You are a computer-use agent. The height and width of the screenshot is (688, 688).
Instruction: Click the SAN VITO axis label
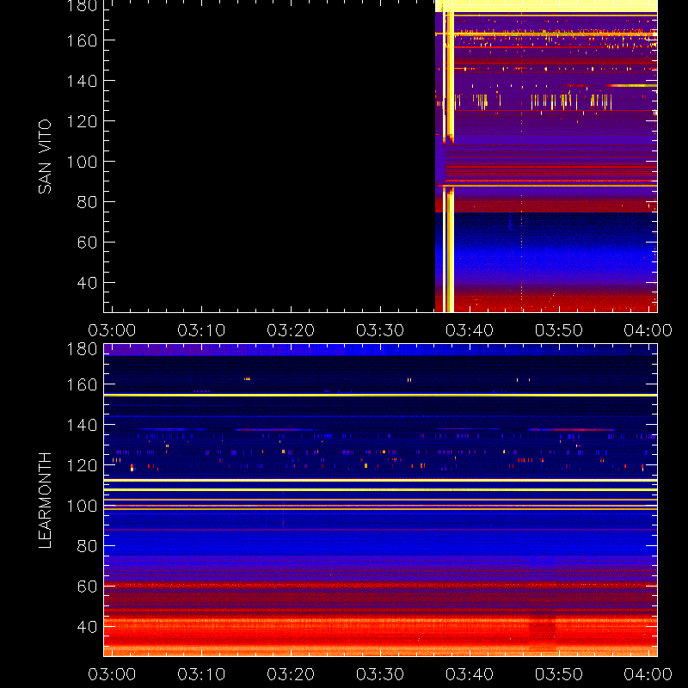45,157
